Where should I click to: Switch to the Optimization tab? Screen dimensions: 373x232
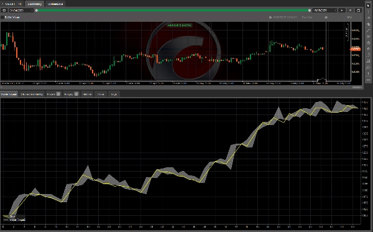[55, 4]
